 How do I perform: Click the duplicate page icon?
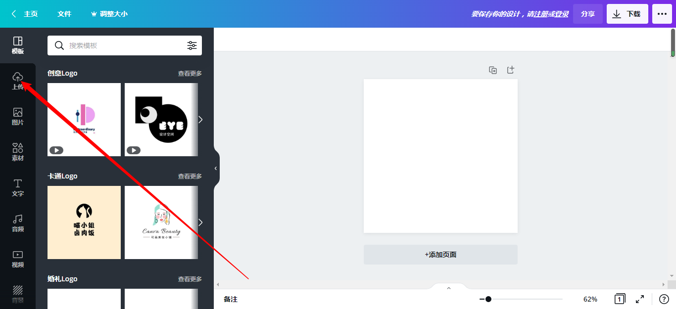pos(493,70)
